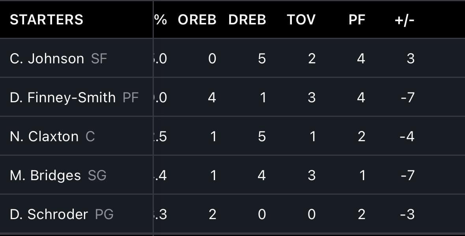
Task: Tap M. Bridges' player name
Action: 45,175
